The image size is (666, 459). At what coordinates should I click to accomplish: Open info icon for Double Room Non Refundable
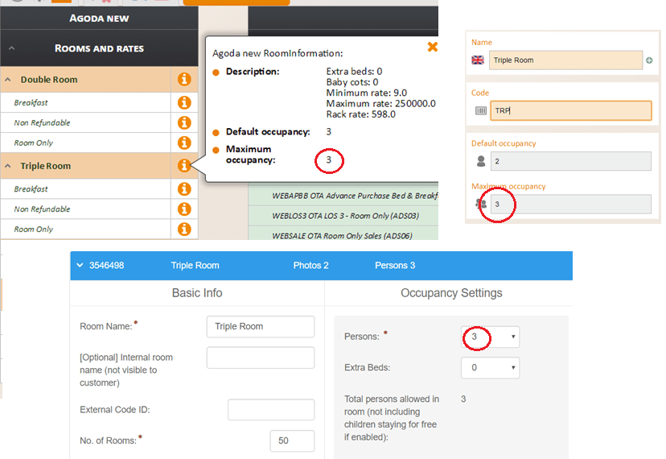(x=184, y=122)
